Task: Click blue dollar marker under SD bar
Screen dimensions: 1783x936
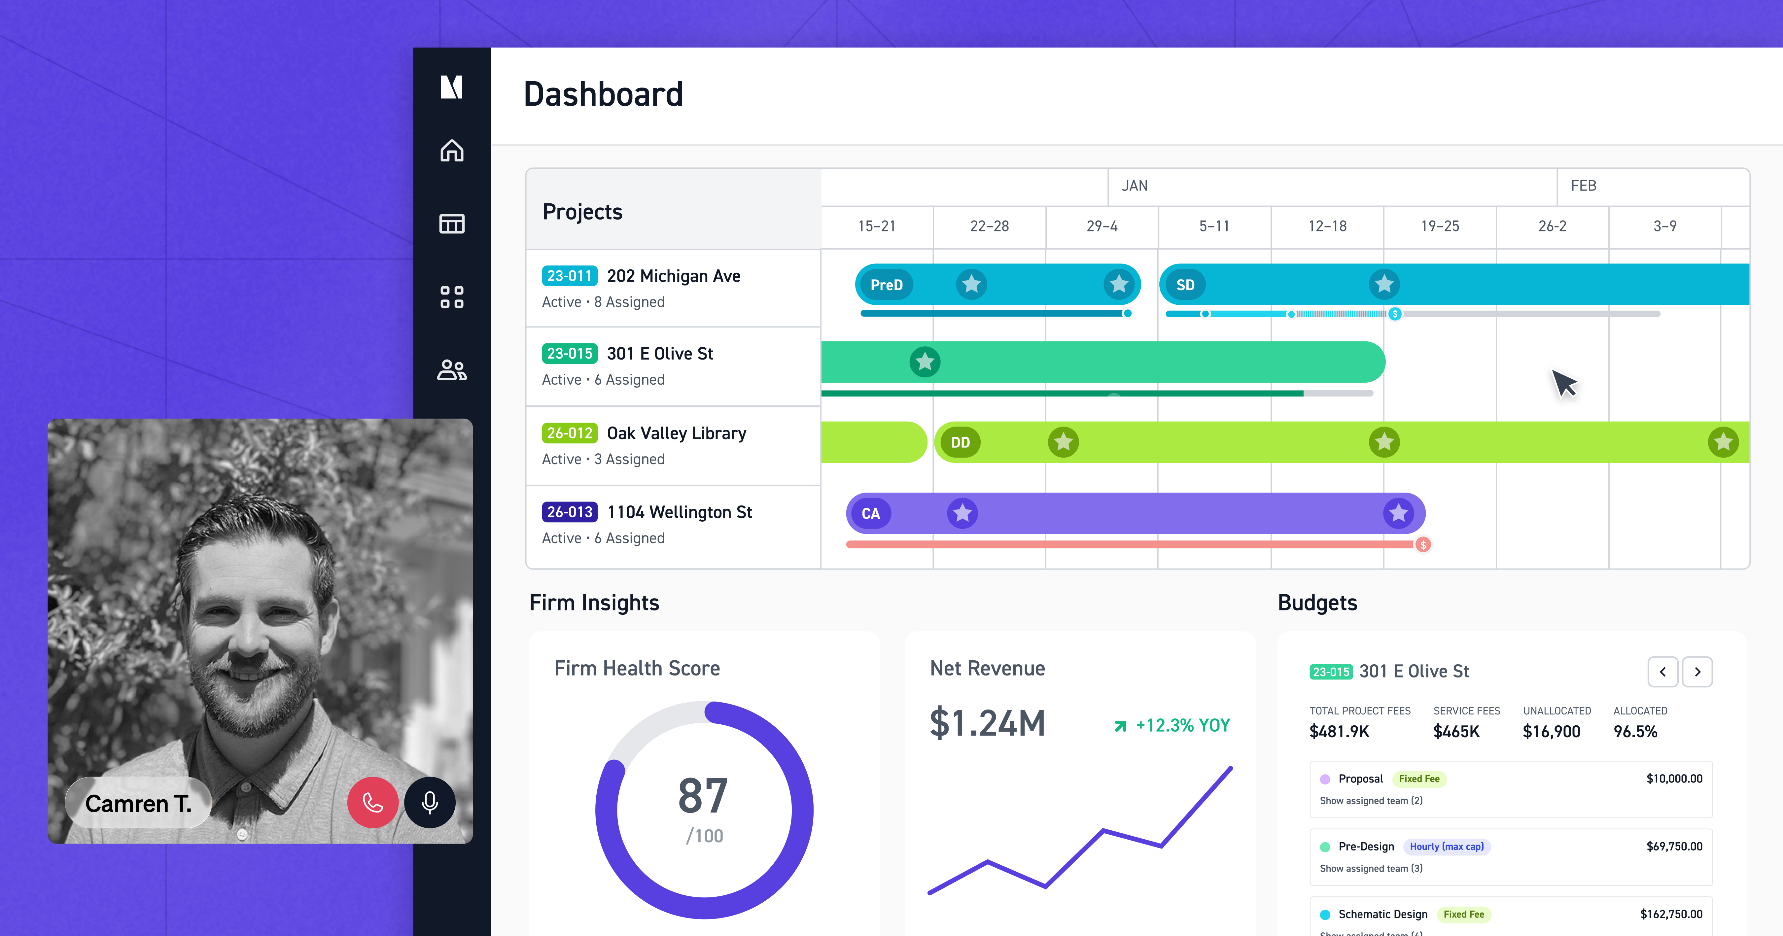Action: tap(1395, 314)
